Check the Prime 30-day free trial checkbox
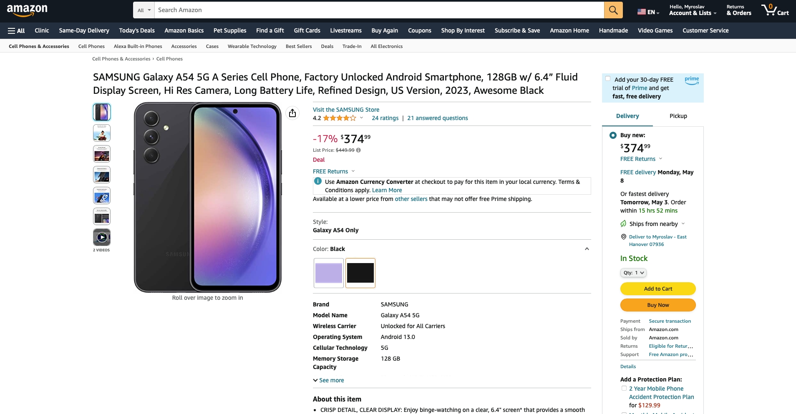796x414 pixels. point(608,79)
